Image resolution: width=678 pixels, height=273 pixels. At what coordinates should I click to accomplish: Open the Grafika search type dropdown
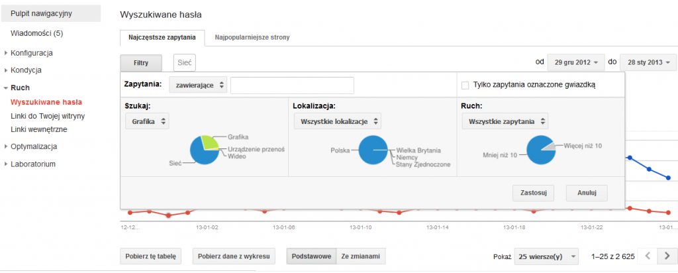[147, 121]
